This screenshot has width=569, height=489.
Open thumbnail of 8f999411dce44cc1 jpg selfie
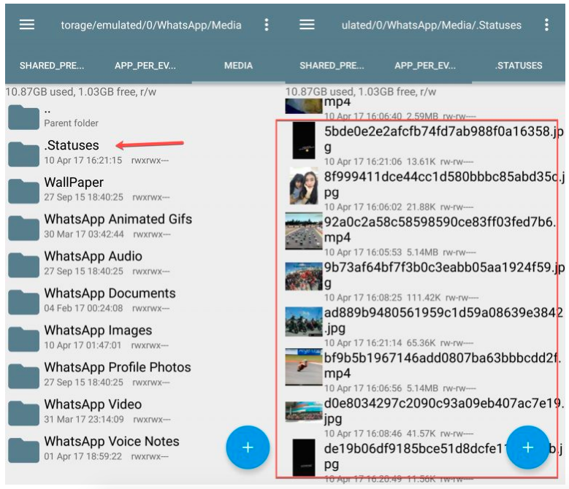304,185
